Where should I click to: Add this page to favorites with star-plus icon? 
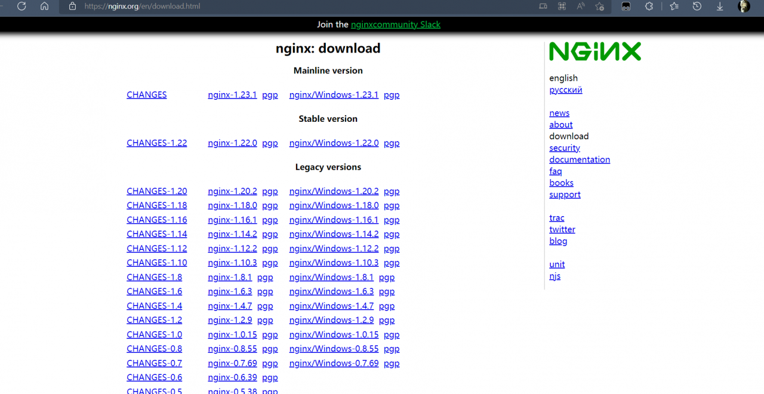point(600,6)
